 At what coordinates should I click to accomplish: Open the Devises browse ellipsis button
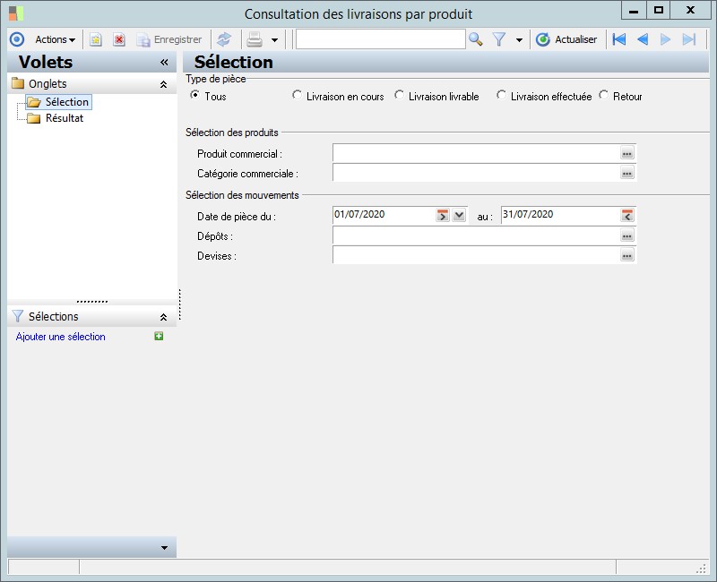(626, 255)
